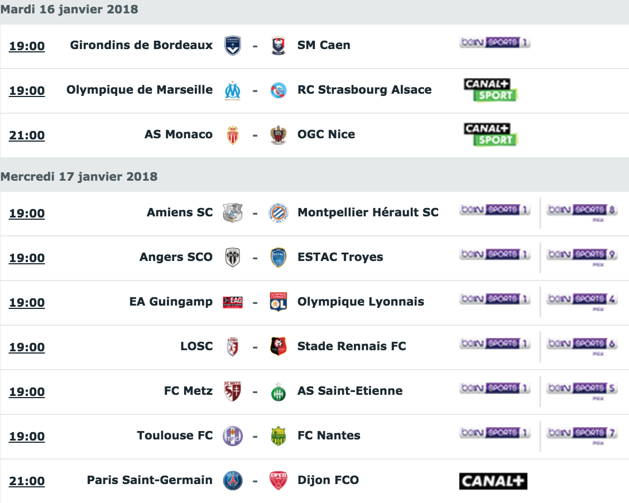Image resolution: width=629 pixels, height=503 pixels.
Task: Click the AS Saint-Etienne team name
Action: [x=350, y=390]
